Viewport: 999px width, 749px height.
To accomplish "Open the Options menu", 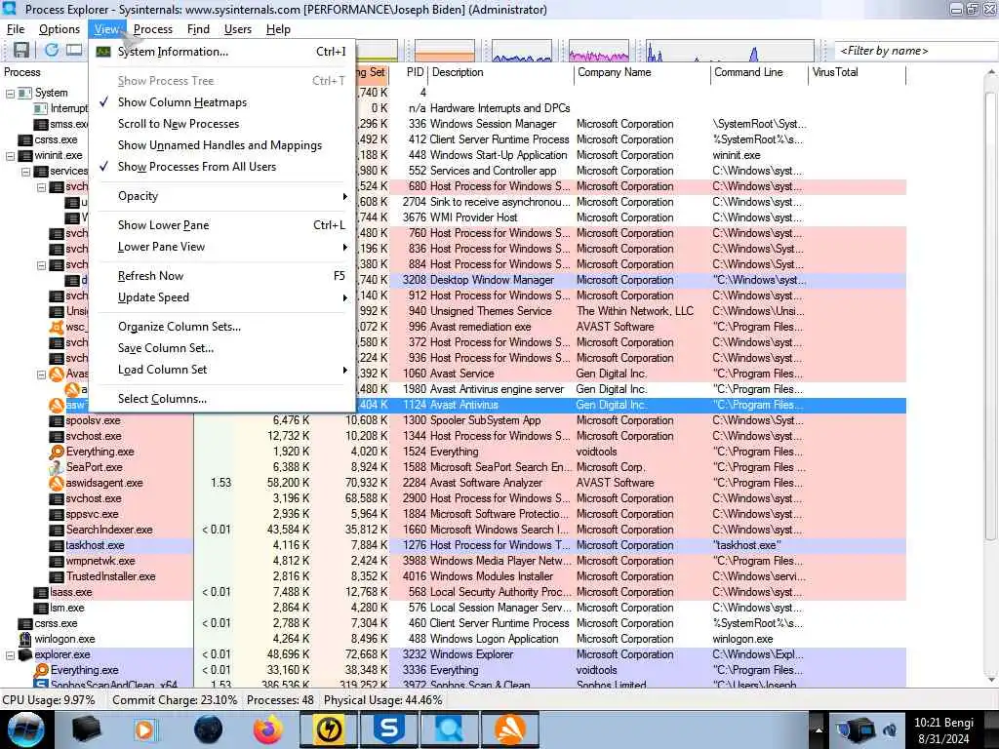I will coord(60,29).
